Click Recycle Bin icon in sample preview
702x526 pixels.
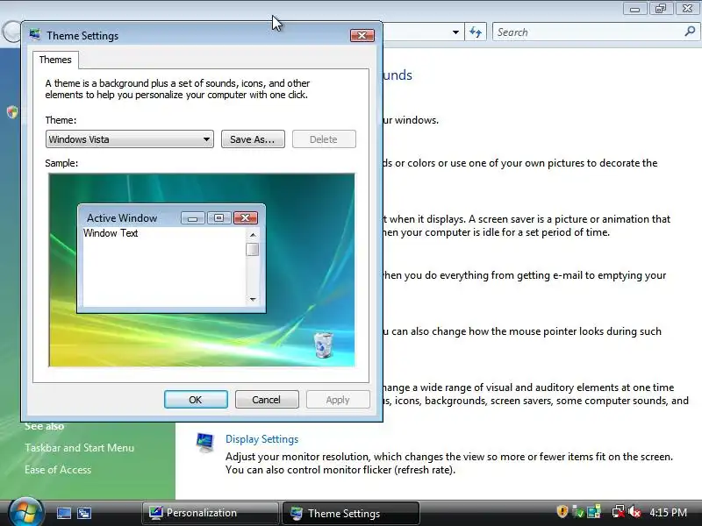coord(323,345)
